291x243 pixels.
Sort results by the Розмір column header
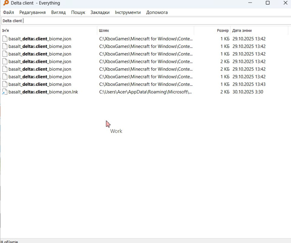click(212, 30)
